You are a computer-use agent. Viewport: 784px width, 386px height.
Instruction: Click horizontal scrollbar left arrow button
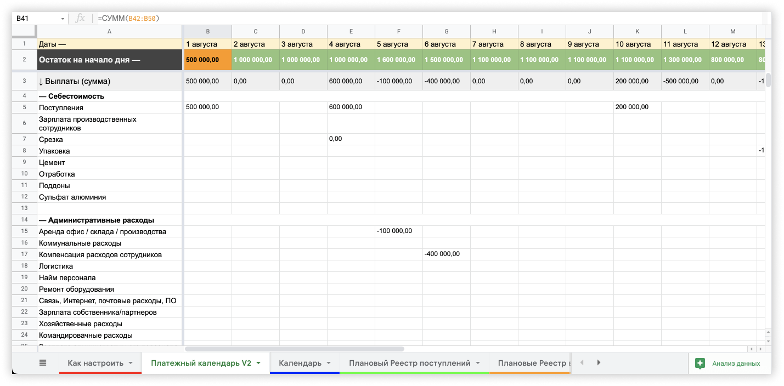point(751,349)
